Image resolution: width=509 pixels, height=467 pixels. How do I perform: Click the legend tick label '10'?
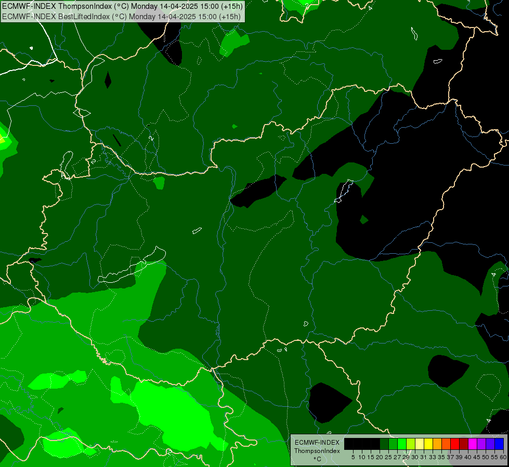[362, 457]
